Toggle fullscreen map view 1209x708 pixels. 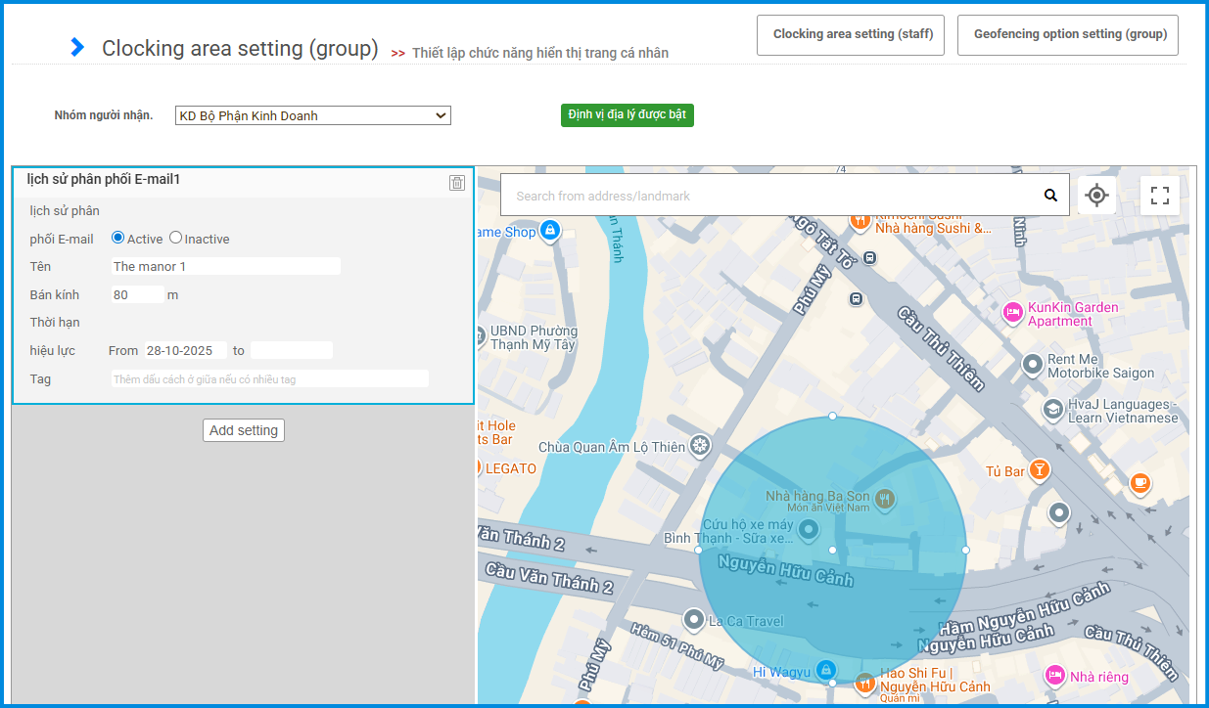click(1159, 196)
